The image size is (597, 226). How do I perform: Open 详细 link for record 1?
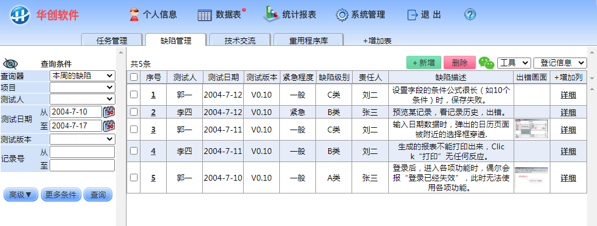(x=568, y=95)
